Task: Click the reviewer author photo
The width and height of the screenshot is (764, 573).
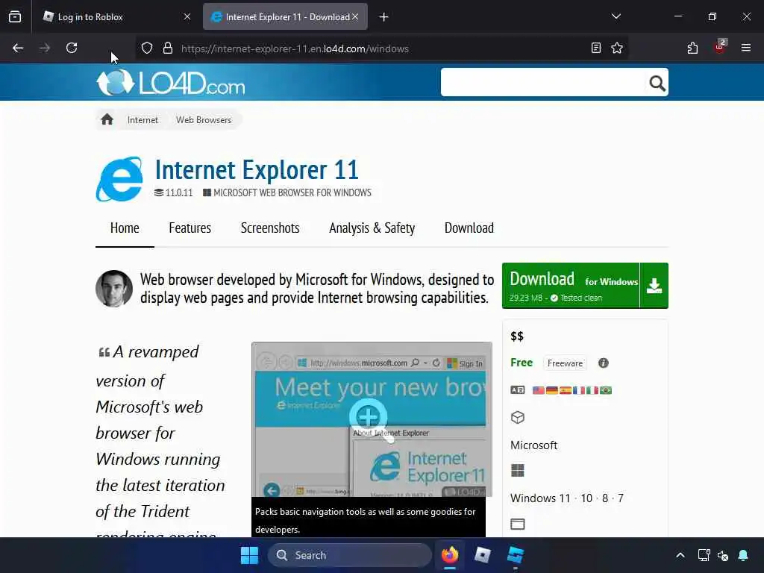Action: tap(114, 289)
